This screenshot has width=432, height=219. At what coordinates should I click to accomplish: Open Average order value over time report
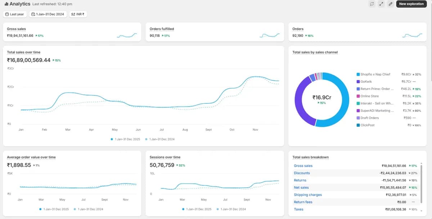click(x=31, y=157)
